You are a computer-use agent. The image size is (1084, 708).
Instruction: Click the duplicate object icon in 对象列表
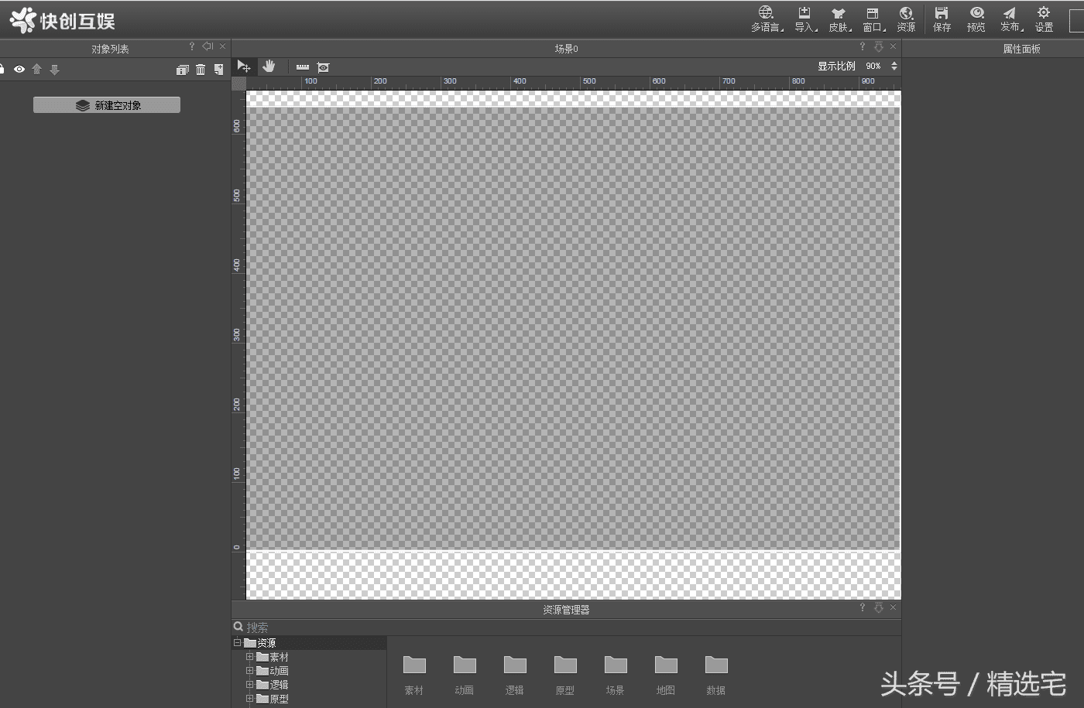click(183, 70)
